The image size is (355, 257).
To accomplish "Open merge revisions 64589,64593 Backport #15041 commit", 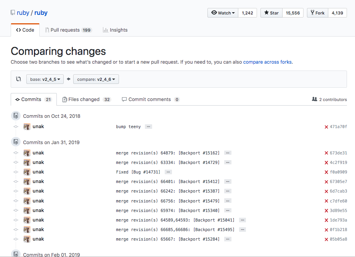I will (x=175, y=220).
